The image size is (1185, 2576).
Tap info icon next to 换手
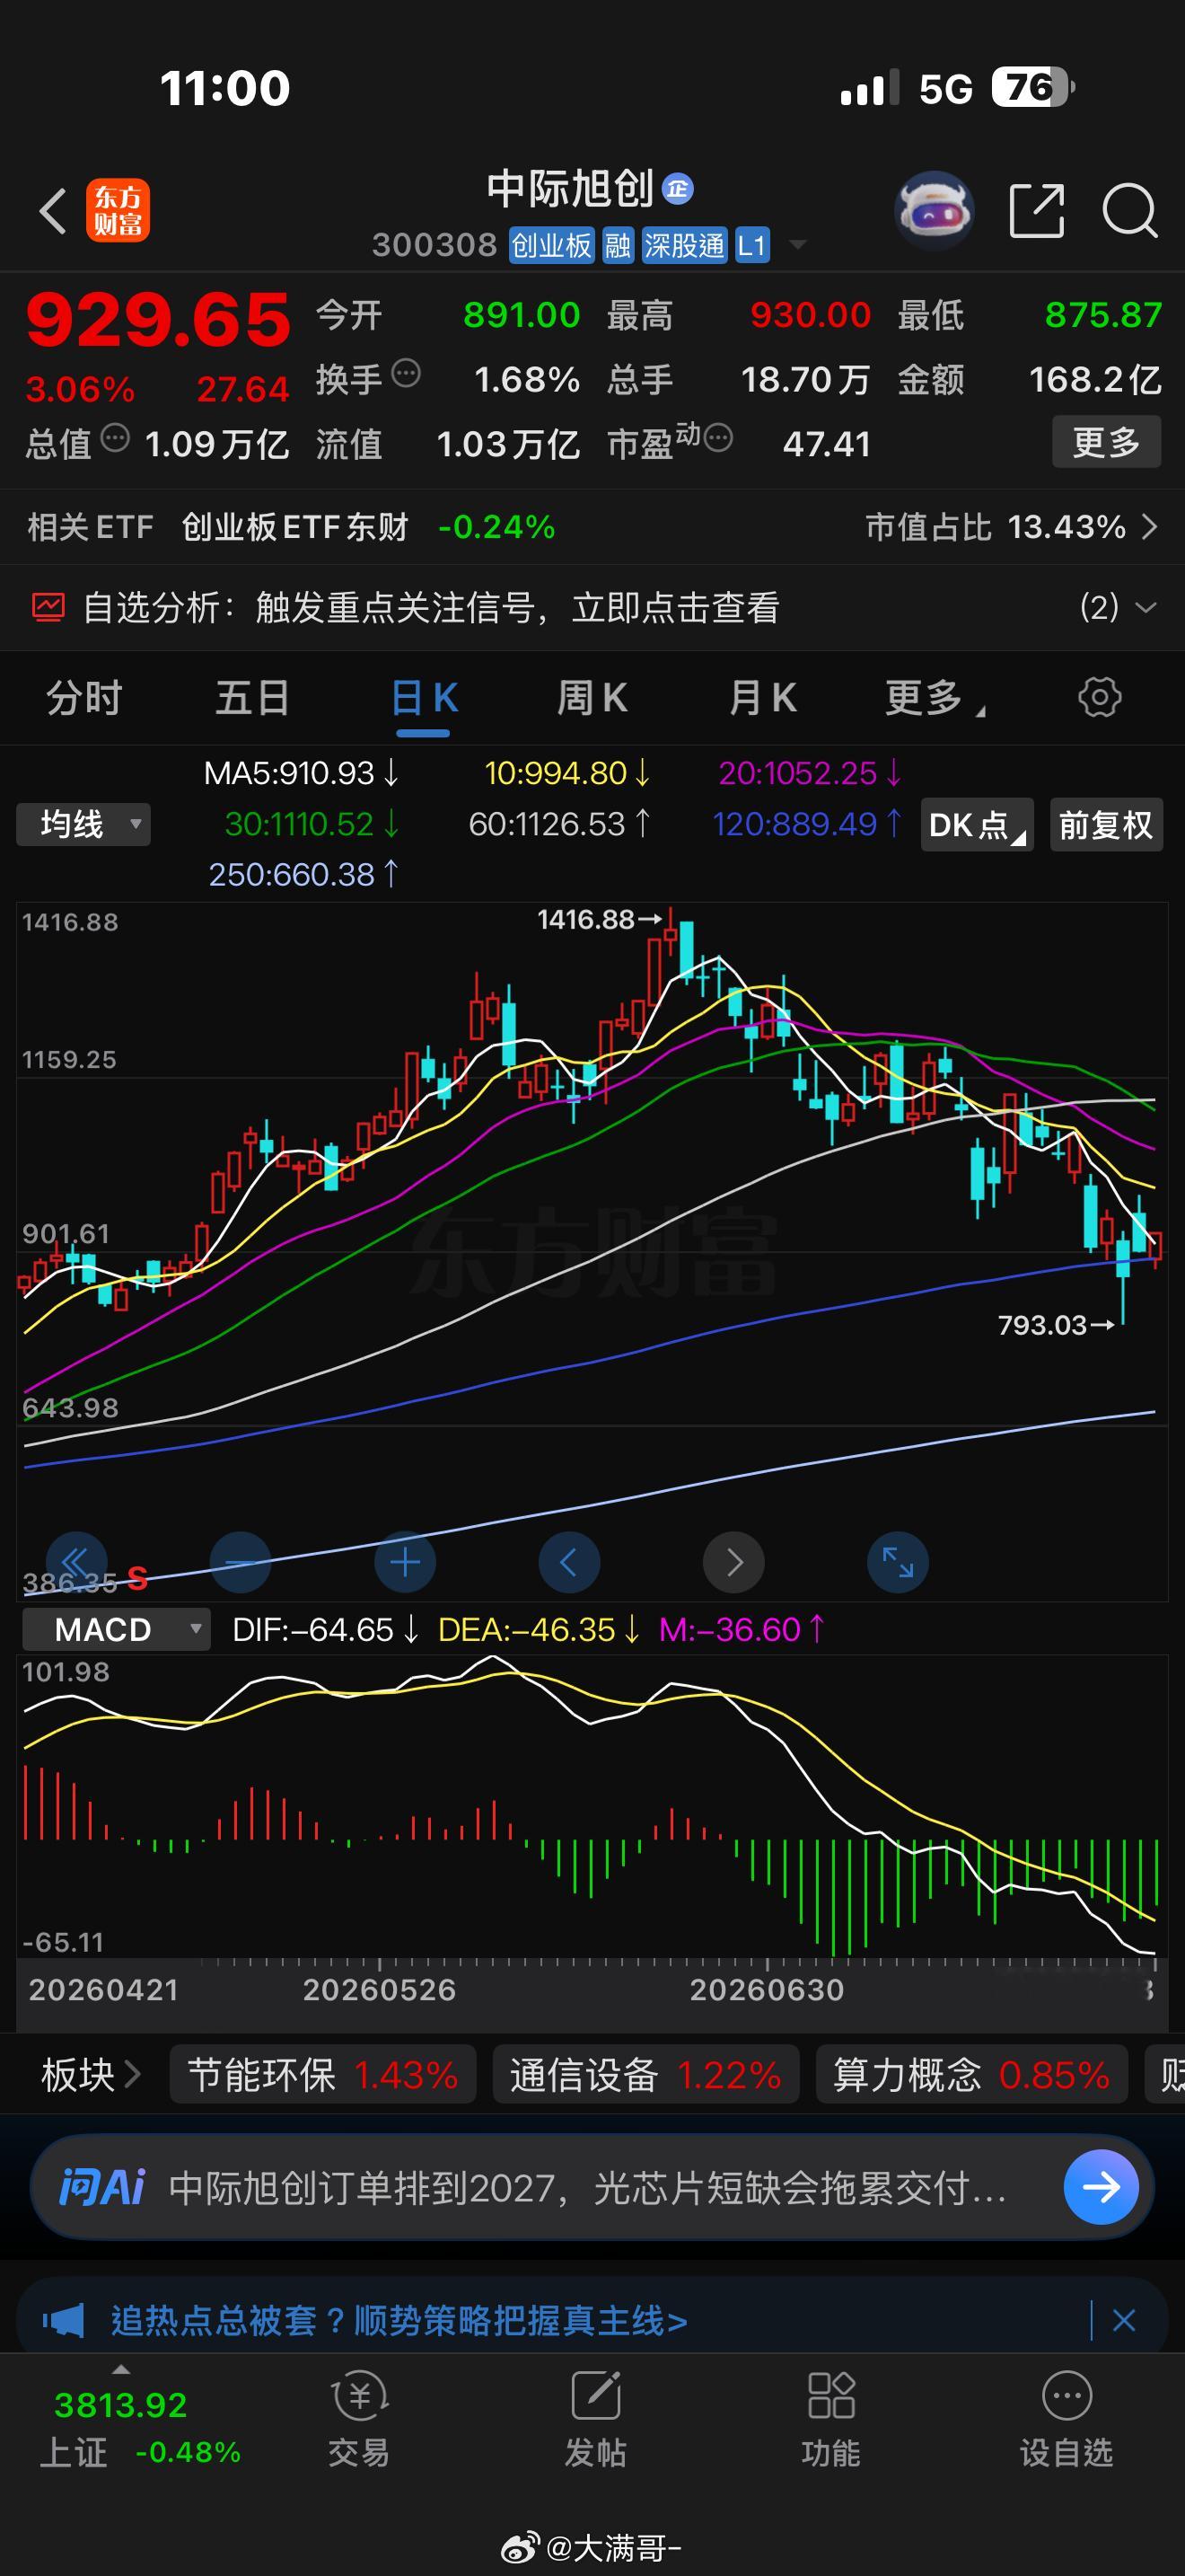click(406, 374)
